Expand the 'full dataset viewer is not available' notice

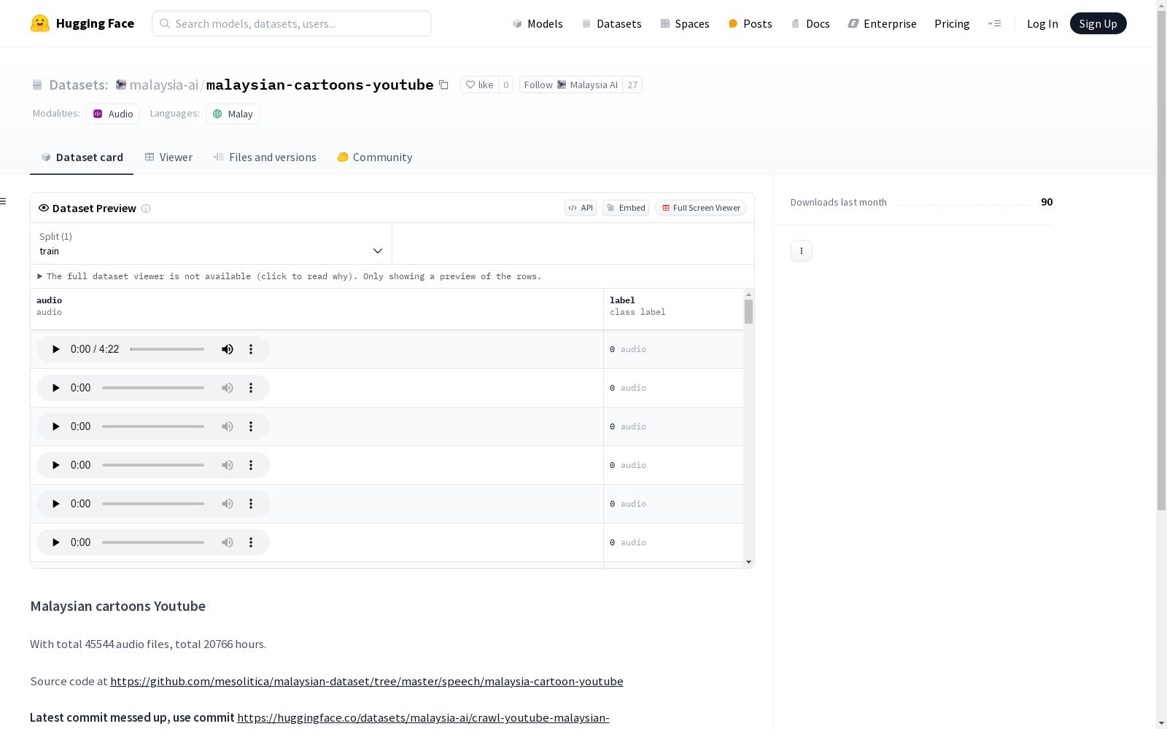[290, 276]
